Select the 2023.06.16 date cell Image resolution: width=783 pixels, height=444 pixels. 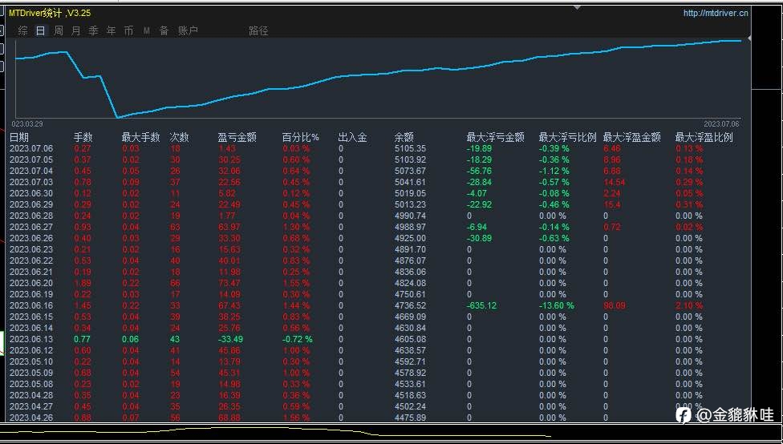(31, 305)
